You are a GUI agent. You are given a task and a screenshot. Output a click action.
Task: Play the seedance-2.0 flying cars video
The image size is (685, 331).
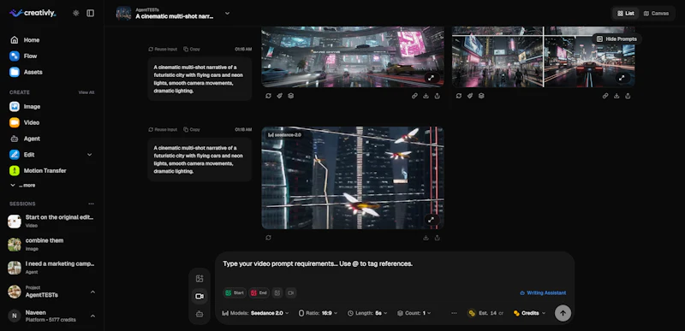click(353, 178)
